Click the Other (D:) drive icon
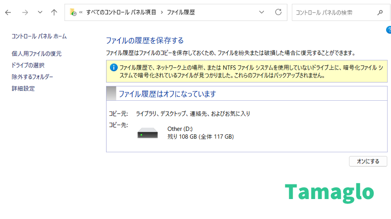The height and width of the screenshot is (219, 391). 148,133
